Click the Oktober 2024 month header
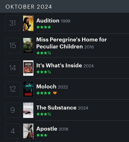 click(29, 7)
